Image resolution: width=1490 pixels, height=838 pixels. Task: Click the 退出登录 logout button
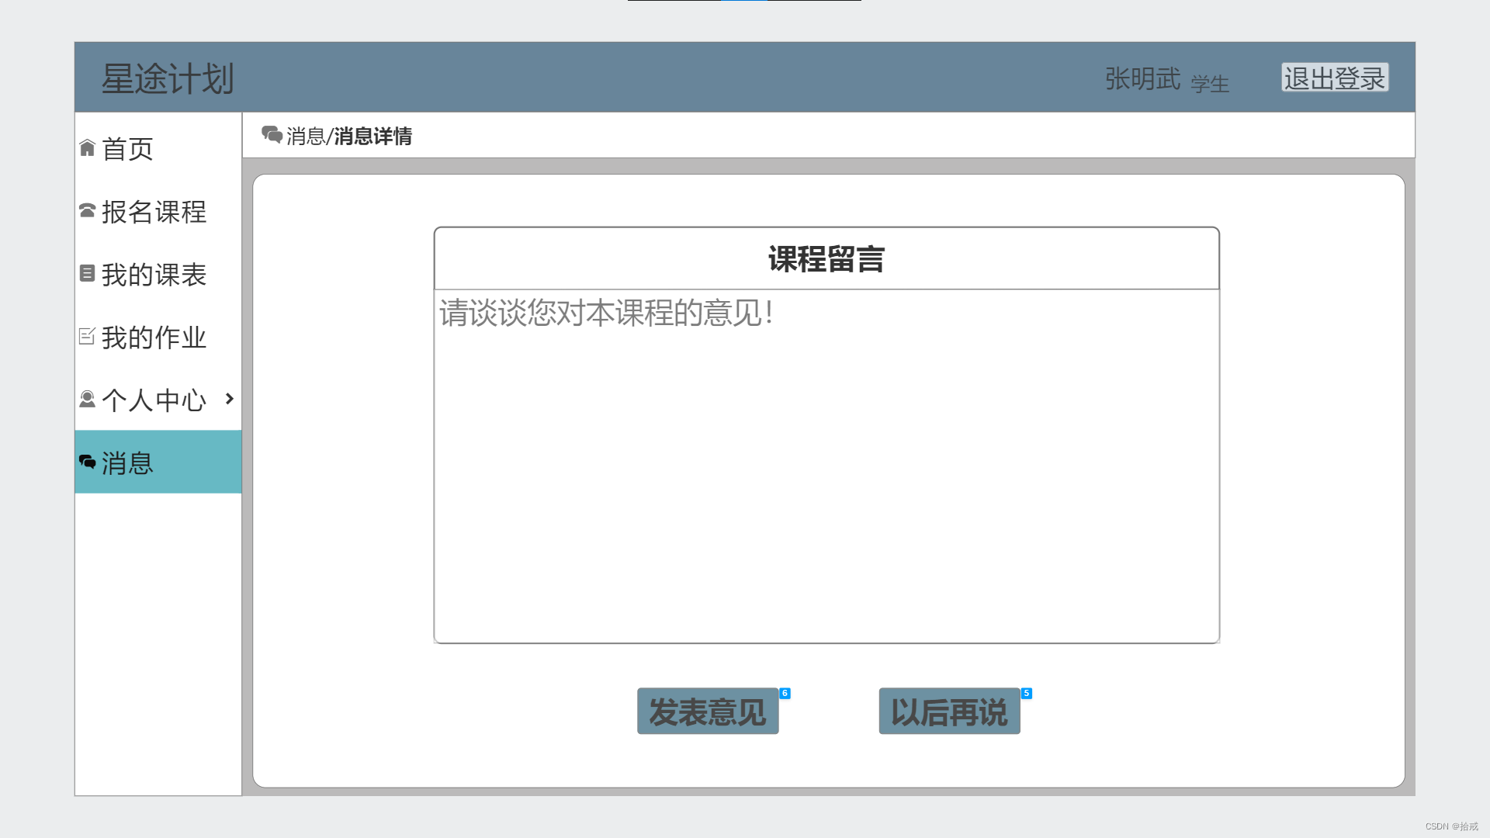1334,78
